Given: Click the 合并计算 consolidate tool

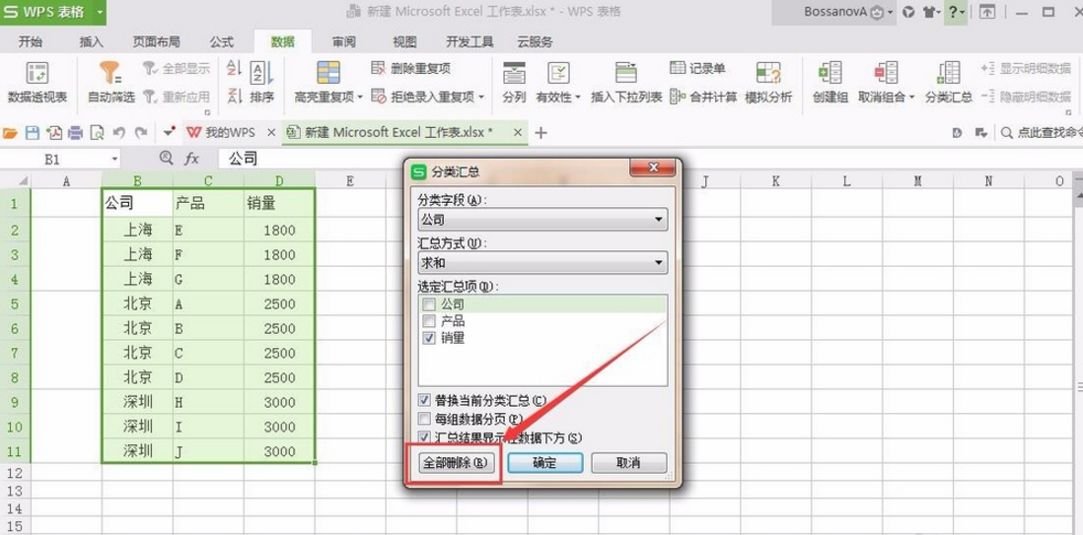Looking at the screenshot, I should coord(703,97).
